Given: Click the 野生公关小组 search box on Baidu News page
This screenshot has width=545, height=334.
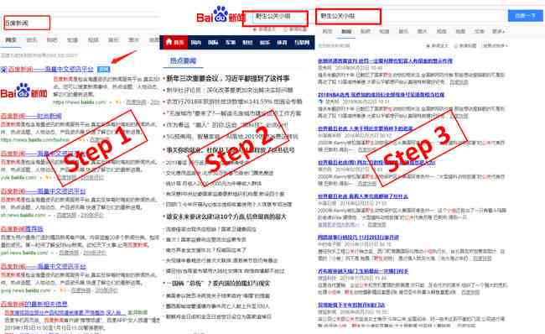Looking at the screenshot, I should click(x=275, y=18).
